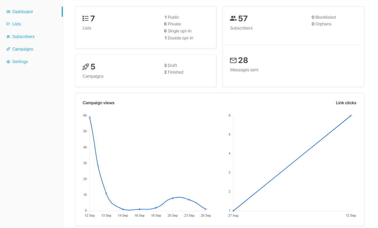This screenshot has height=228, width=378.
Task: Click the "3 Draft" campaigns stat
Action: 171,65
